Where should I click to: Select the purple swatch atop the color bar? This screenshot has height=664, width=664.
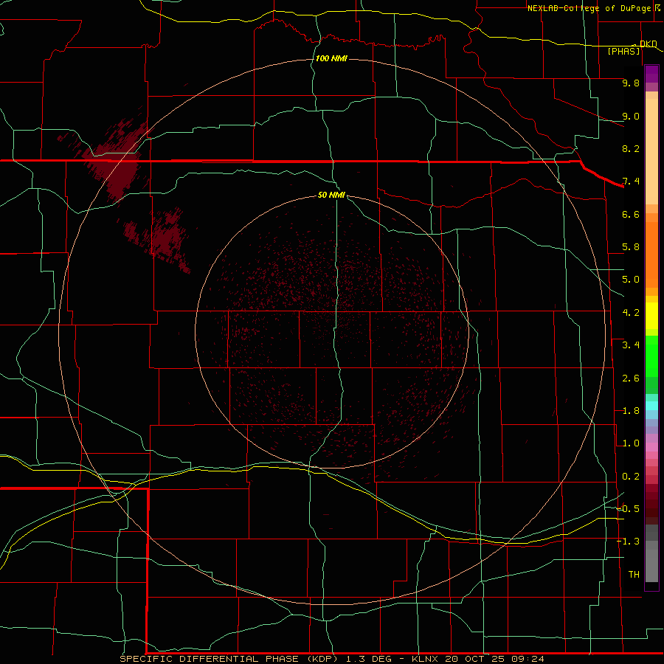[651, 74]
